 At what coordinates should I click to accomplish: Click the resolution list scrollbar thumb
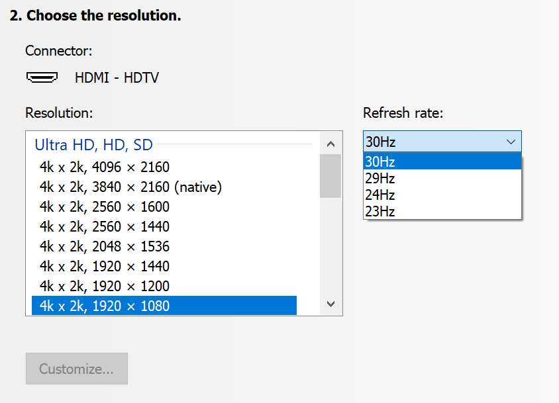click(330, 176)
